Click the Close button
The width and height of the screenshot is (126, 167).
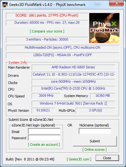[x=107, y=158]
